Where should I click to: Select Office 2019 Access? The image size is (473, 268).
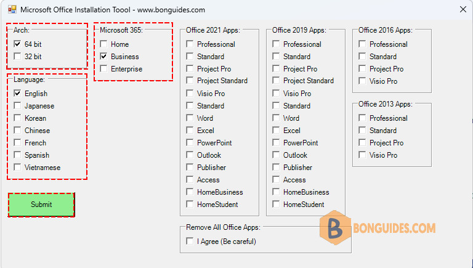276,179
